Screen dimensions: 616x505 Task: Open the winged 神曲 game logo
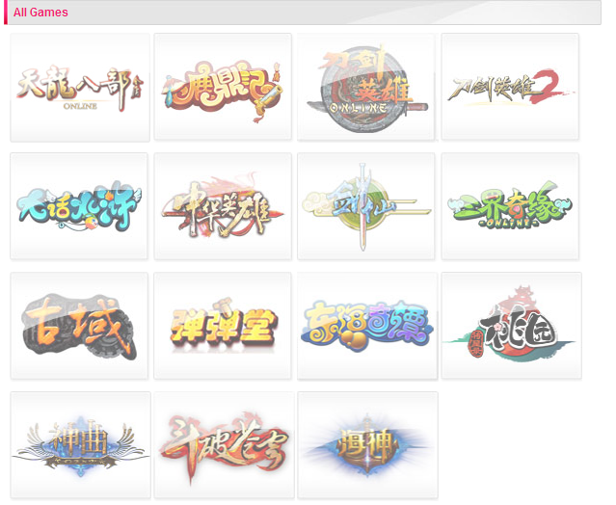pyautogui.click(x=81, y=445)
